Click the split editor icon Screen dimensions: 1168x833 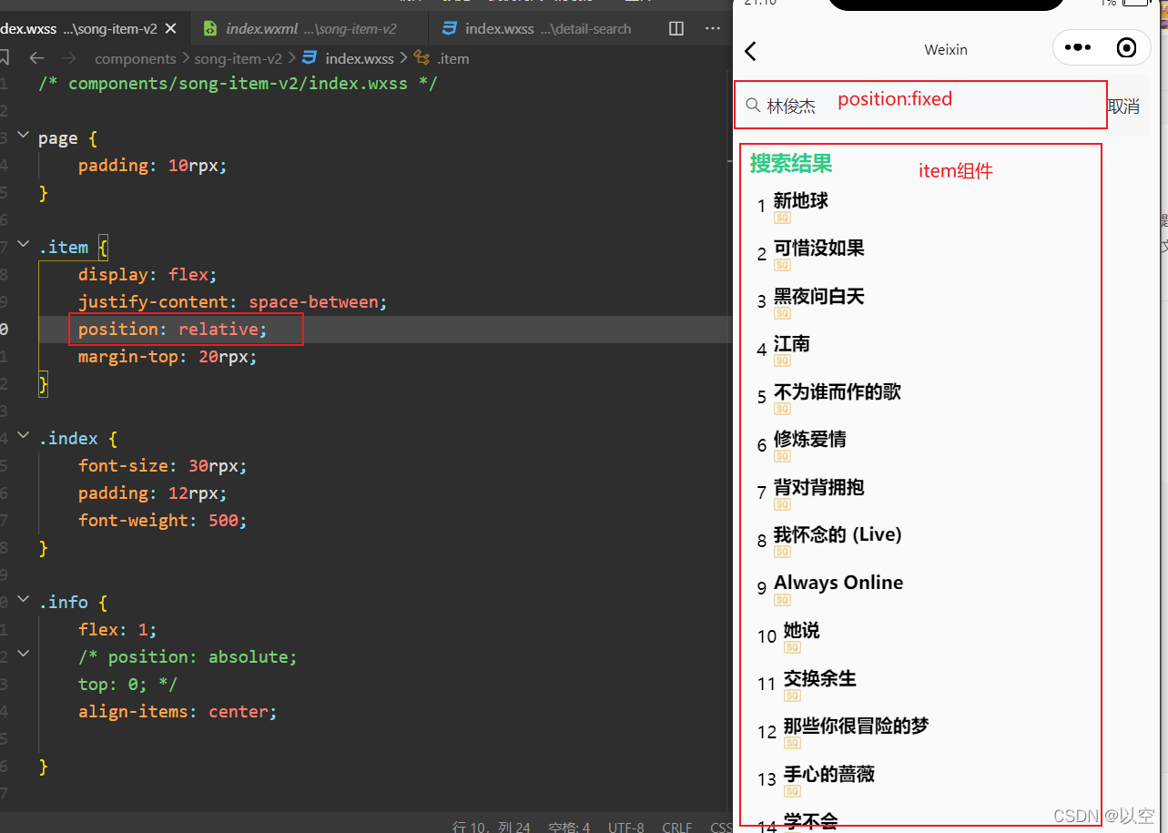point(676,28)
